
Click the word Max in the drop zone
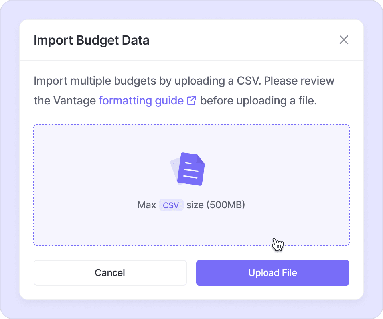[x=146, y=205]
